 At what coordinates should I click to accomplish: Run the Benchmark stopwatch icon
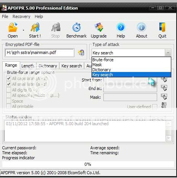tap(77, 27)
